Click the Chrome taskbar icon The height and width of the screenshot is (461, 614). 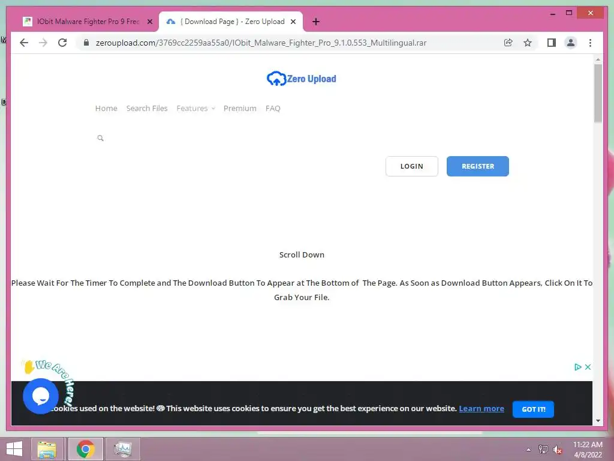(x=85, y=449)
